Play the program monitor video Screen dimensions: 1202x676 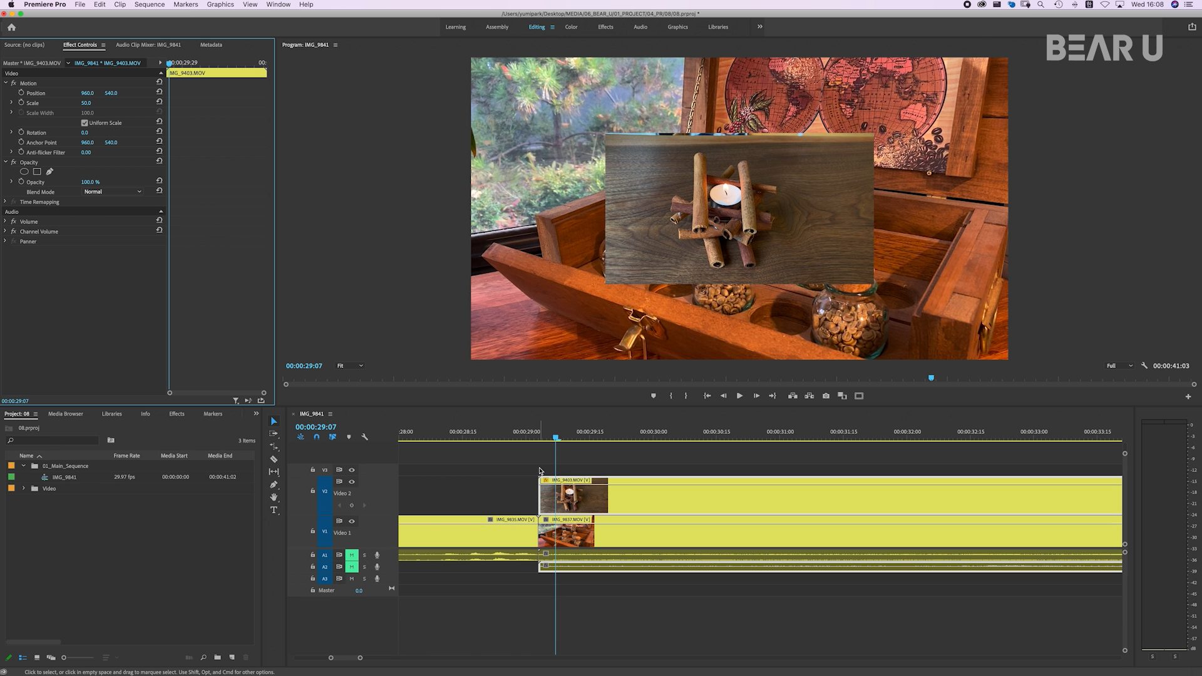(x=739, y=396)
